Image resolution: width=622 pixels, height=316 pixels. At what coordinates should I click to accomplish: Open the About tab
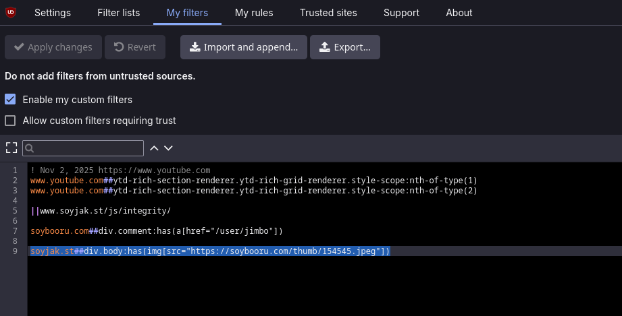coord(459,13)
